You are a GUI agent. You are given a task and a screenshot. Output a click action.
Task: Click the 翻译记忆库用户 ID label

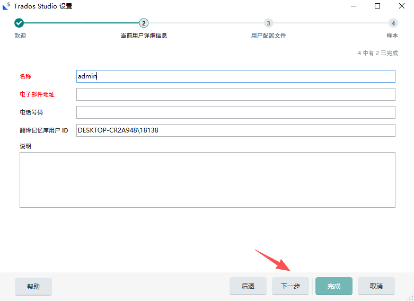click(44, 130)
